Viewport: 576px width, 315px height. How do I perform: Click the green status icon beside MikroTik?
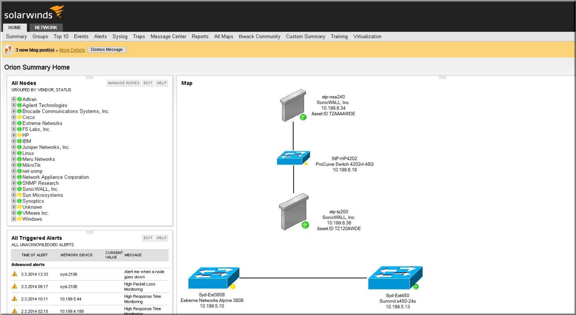(19, 165)
